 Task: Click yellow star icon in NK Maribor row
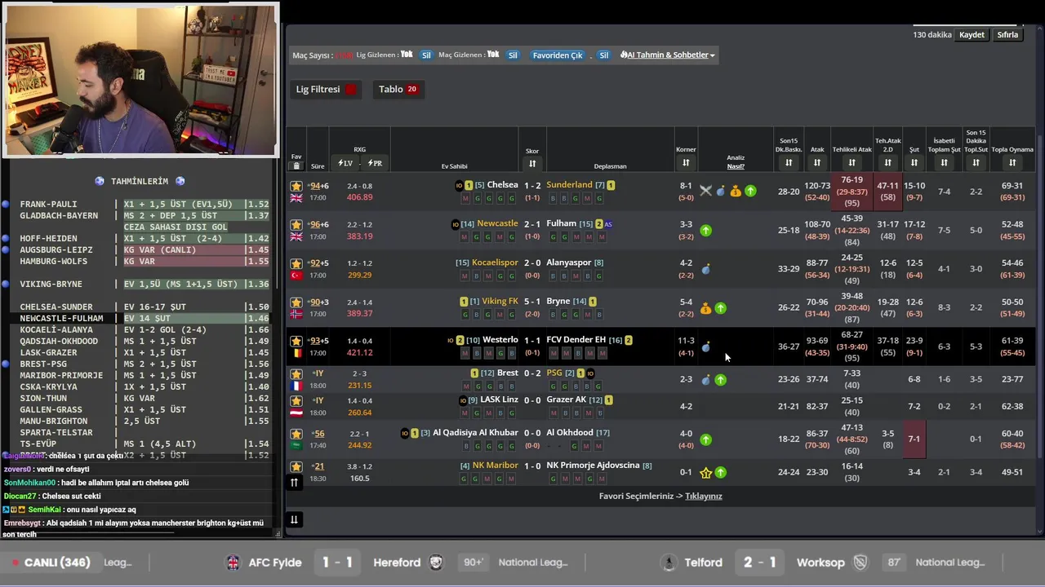[705, 472]
